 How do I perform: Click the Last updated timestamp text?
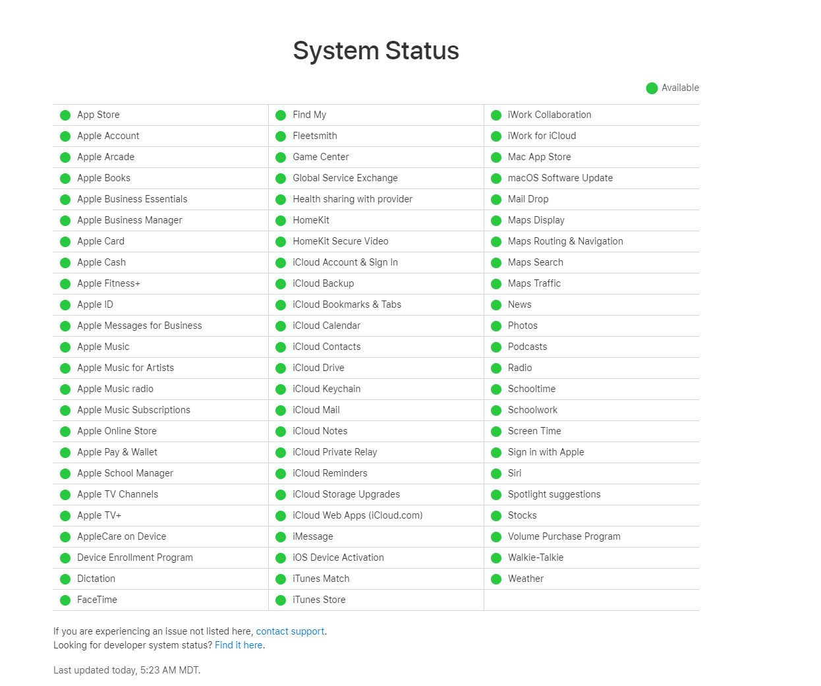tap(127, 670)
